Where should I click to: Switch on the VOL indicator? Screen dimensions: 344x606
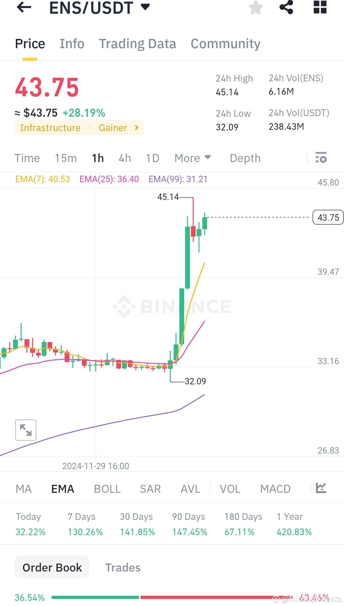[x=230, y=489]
